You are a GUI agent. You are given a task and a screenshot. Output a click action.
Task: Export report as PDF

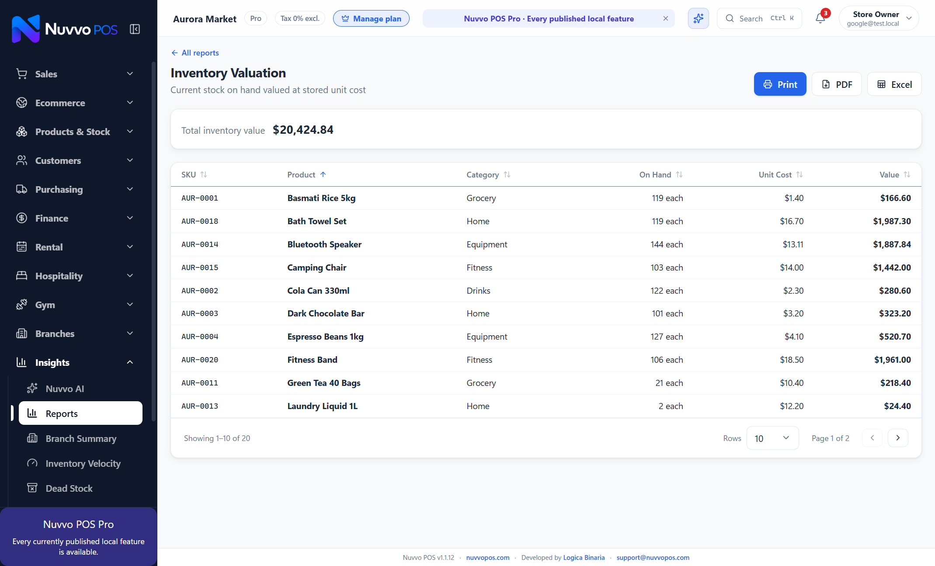click(x=837, y=84)
